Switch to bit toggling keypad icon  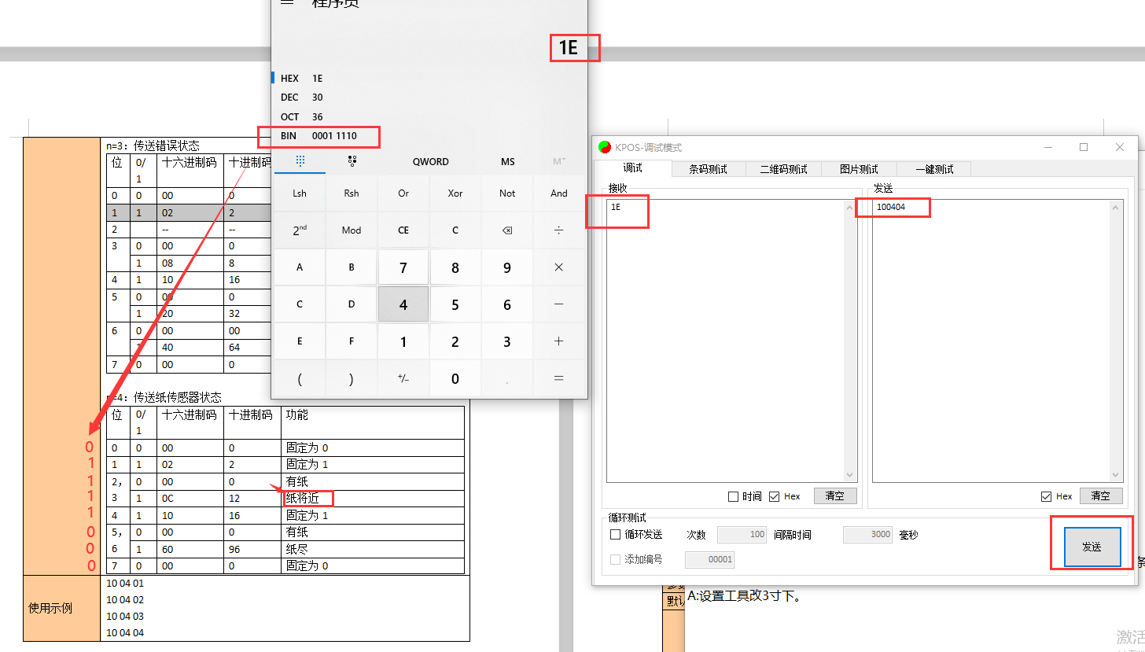(x=352, y=161)
